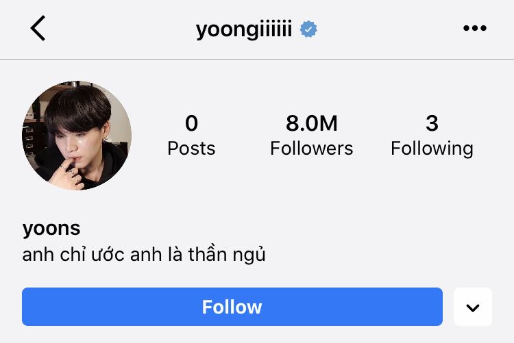Select the yoongiiiiii username in header
This screenshot has width=514, height=343.
tap(244, 30)
